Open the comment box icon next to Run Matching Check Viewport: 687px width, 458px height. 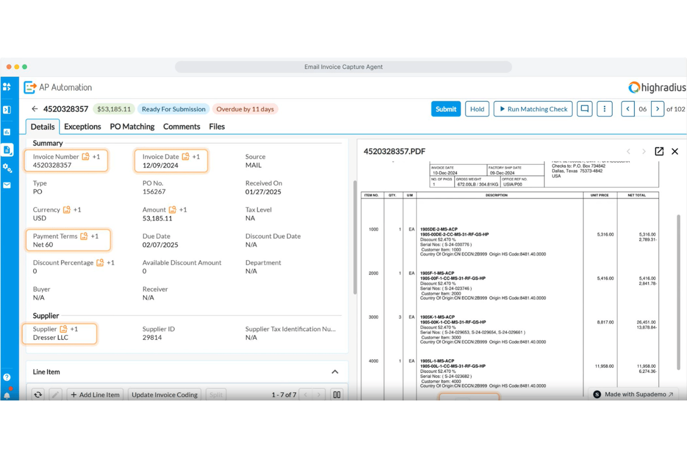(585, 109)
